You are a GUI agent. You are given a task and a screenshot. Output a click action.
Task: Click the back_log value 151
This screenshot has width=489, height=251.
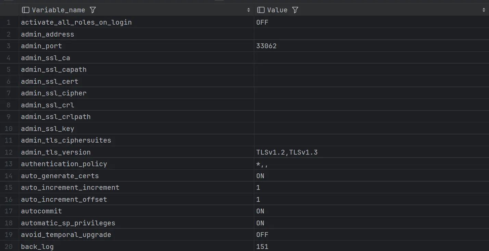(262, 247)
